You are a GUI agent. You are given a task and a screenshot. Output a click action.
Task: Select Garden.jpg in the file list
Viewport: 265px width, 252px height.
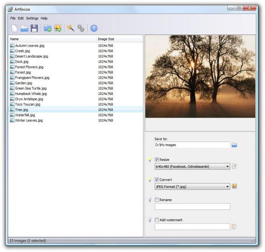pos(76,83)
